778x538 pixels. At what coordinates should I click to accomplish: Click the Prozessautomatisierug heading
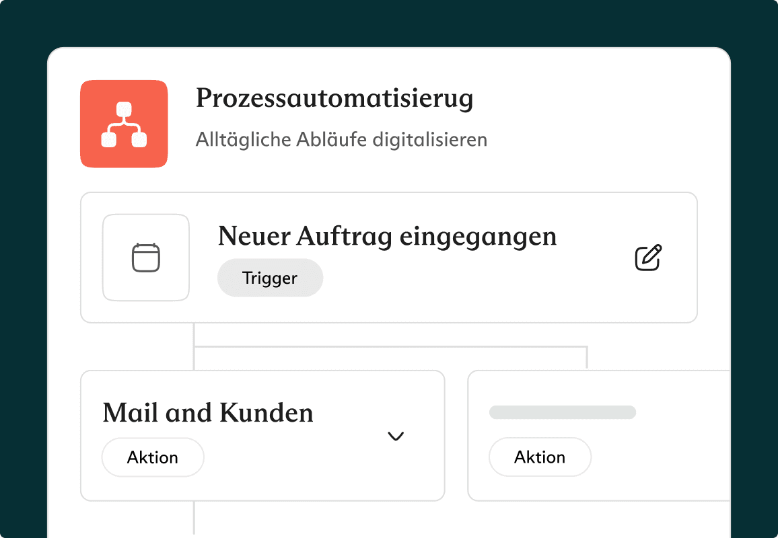coord(334,99)
